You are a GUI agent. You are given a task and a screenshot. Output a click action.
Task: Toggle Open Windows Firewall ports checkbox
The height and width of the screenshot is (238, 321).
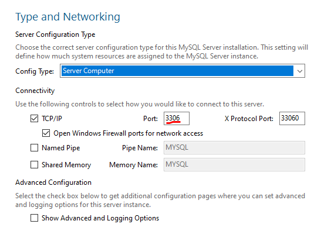[x=46, y=133]
